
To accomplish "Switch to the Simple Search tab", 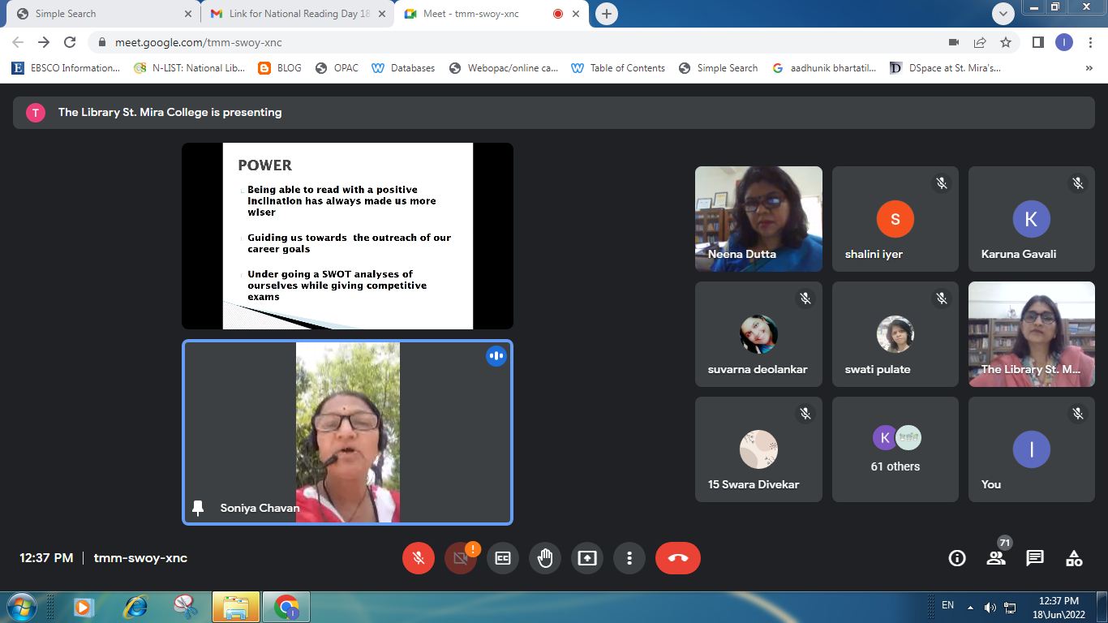I will click(97, 13).
